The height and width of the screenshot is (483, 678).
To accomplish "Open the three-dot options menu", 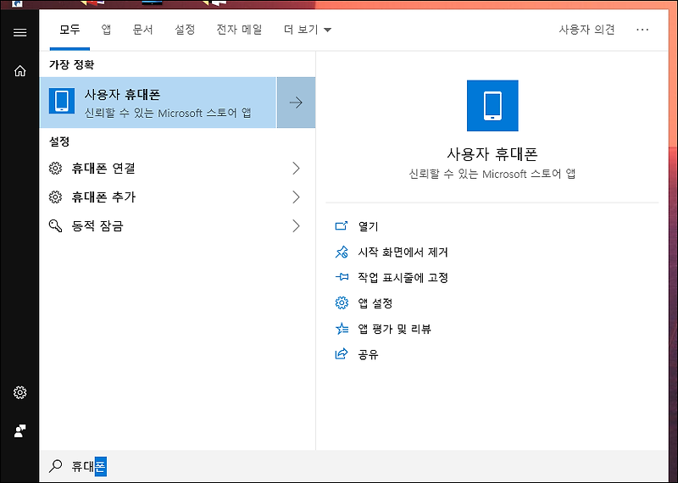I will pos(642,30).
